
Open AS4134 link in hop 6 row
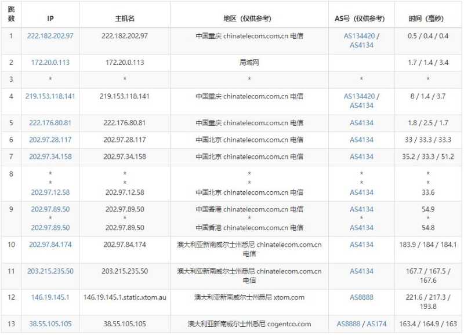[x=361, y=140]
